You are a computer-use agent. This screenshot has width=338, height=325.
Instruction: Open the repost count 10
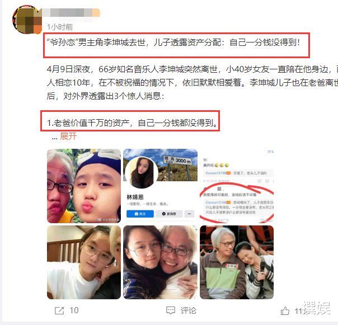pyautogui.click(x=74, y=310)
